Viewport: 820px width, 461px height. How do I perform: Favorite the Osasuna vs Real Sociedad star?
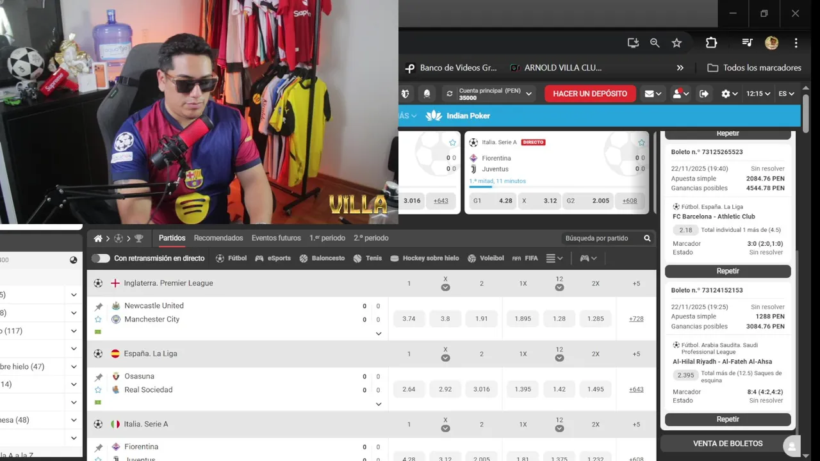[98, 390]
